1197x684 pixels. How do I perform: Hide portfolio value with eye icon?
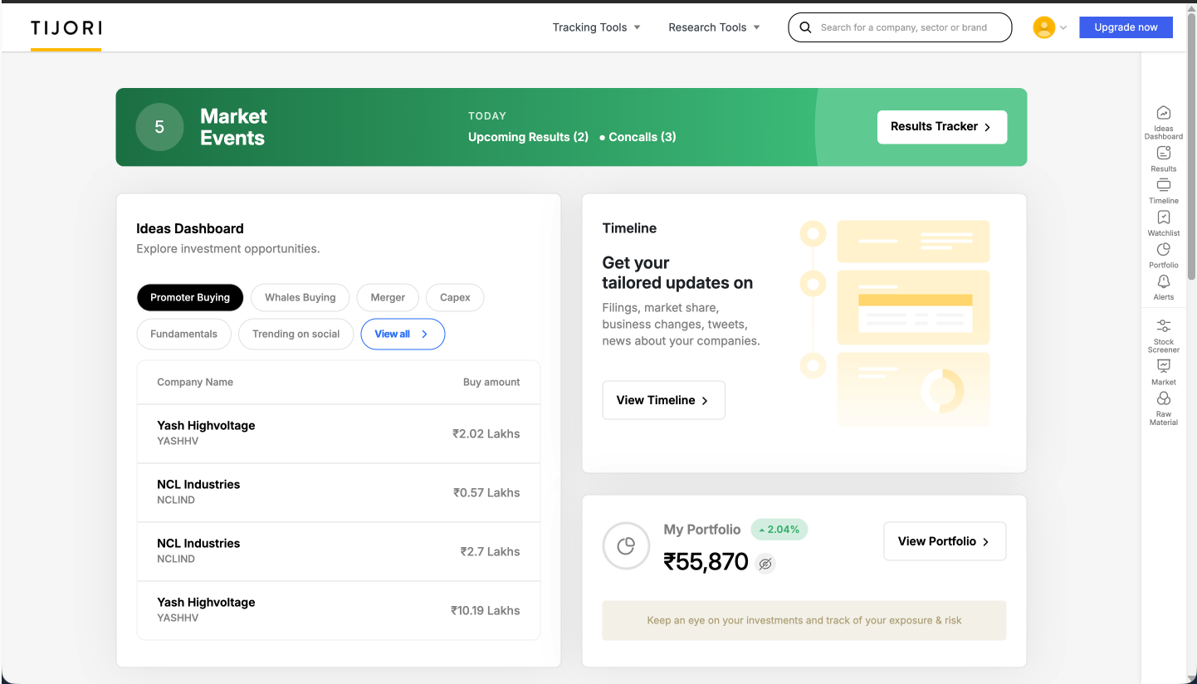click(x=765, y=564)
